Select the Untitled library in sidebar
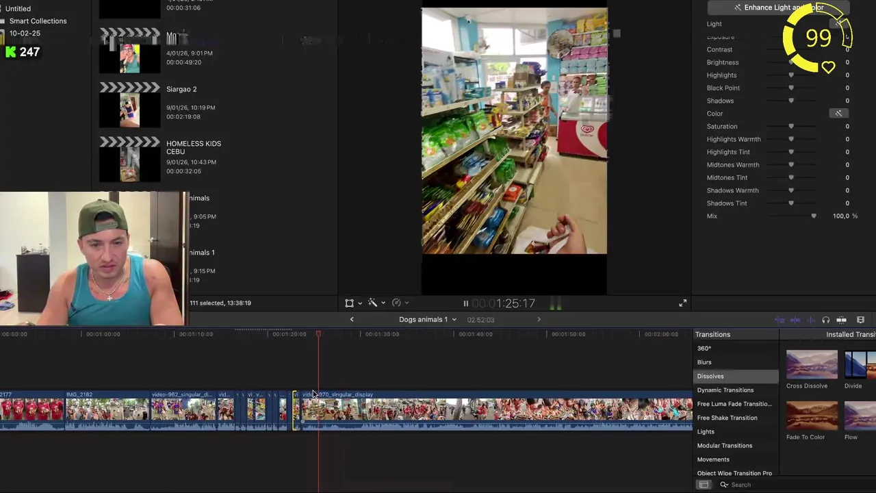 tap(18, 9)
